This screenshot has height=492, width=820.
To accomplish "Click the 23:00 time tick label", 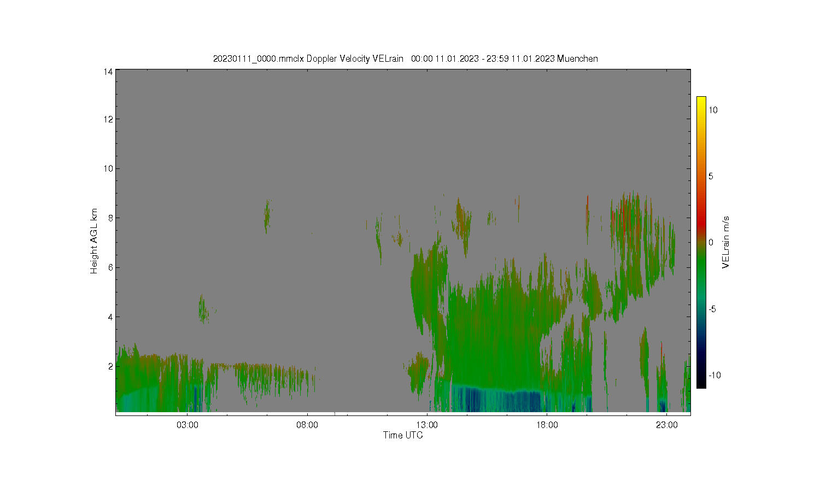I will (x=667, y=425).
